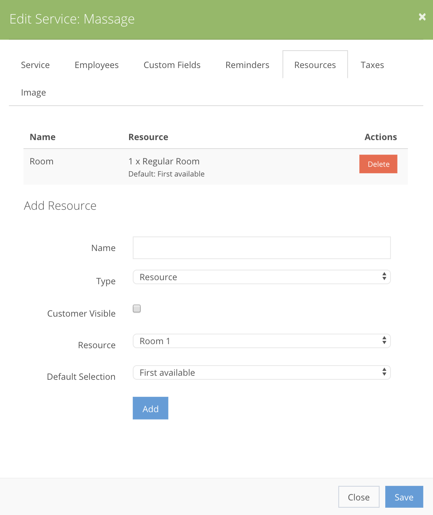This screenshot has width=433, height=515.
Task: Save the Massage service changes
Action: pos(404,497)
